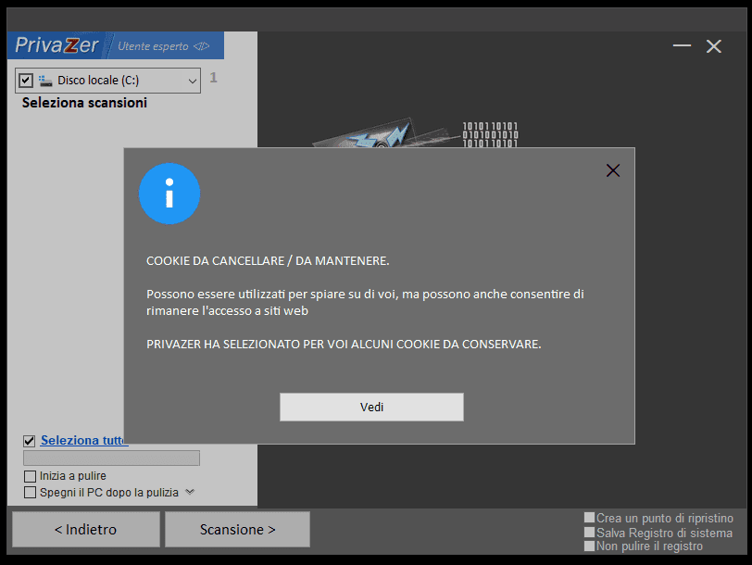Click the Scansione button
This screenshot has width=752, height=565.
pyautogui.click(x=237, y=530)
